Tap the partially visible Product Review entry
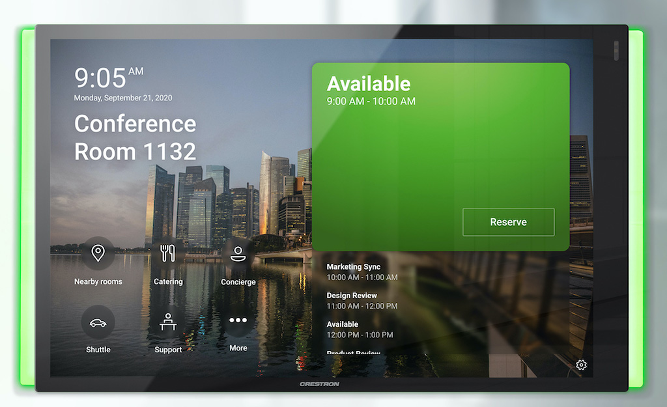 [x=354, y=353]
